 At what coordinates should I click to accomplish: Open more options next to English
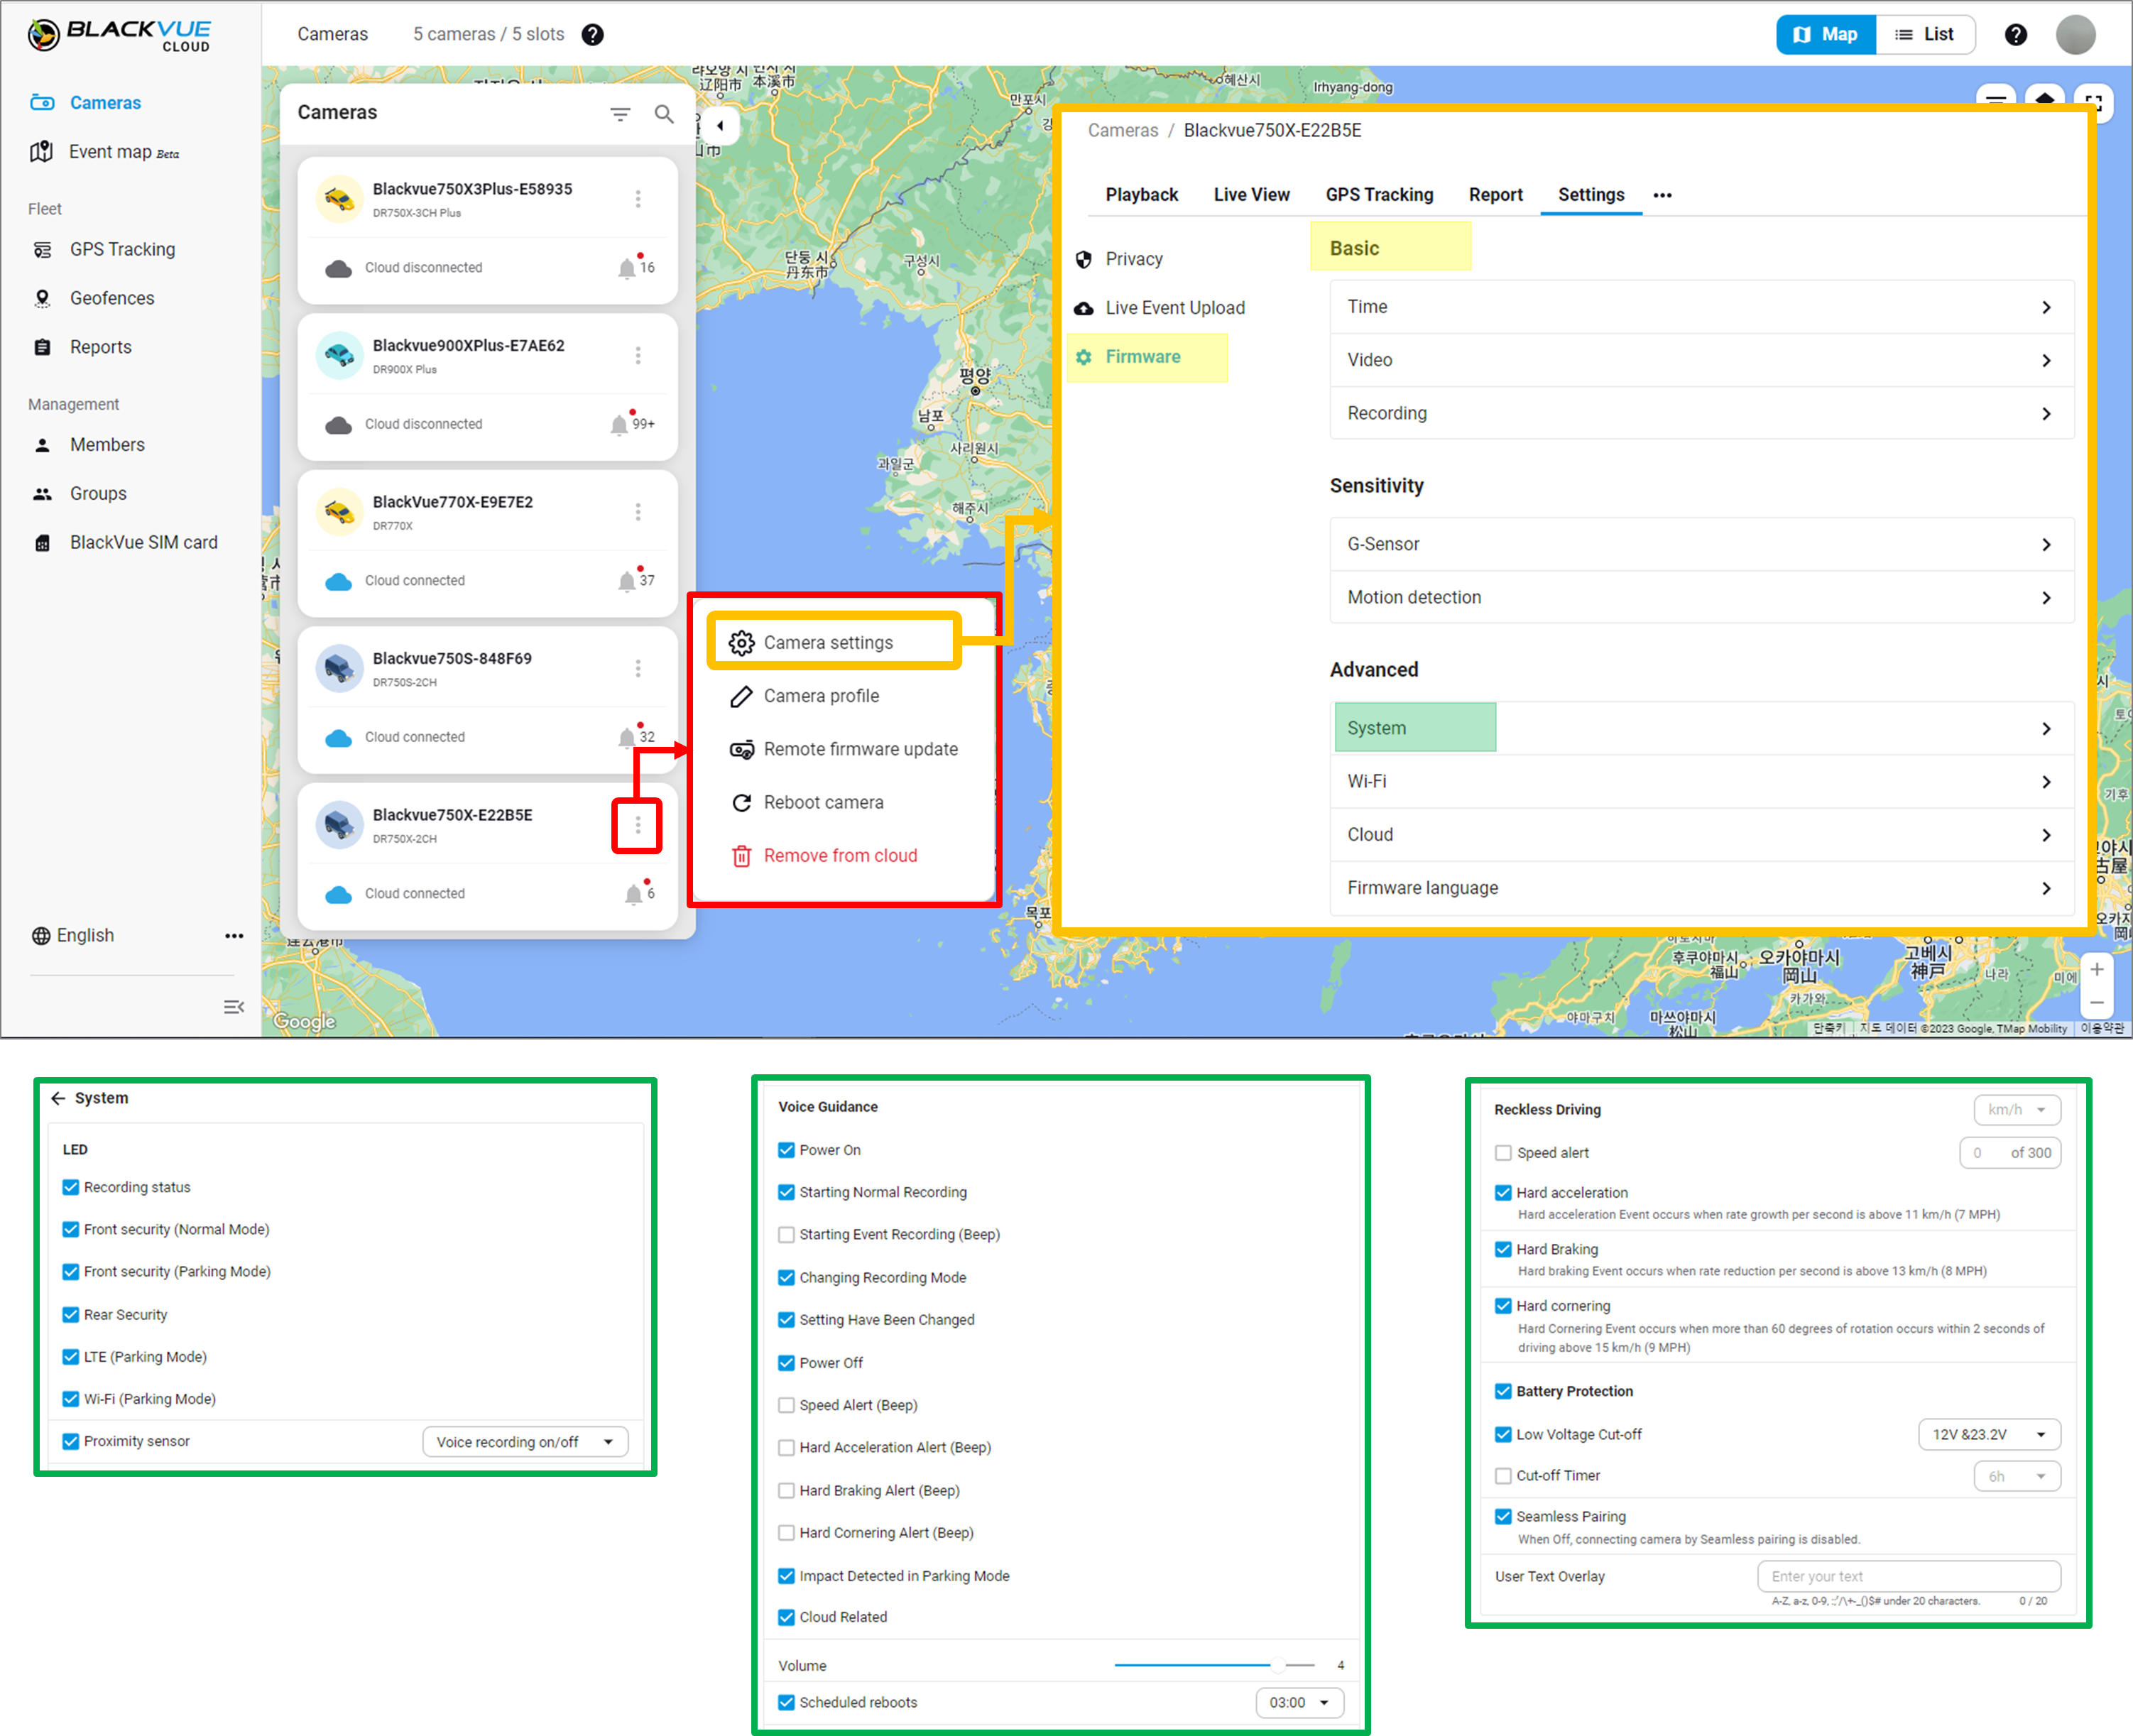click(x=234, y=936)
